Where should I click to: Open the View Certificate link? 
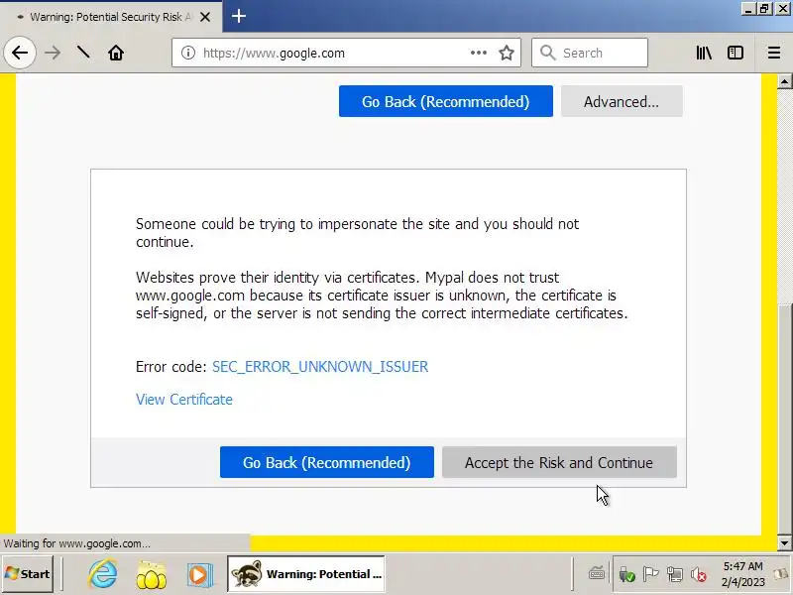point(184,400)
